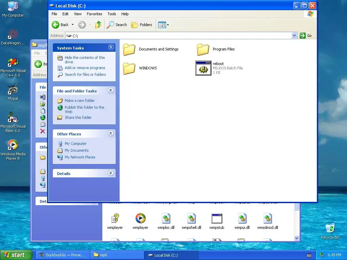
Task: Expand the Details panel
Action: click(x=111, y=173)
